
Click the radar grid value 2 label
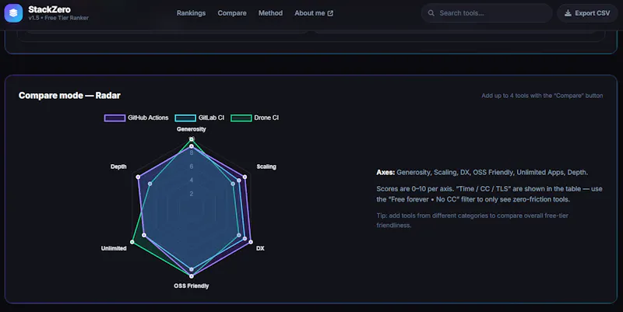192,194
